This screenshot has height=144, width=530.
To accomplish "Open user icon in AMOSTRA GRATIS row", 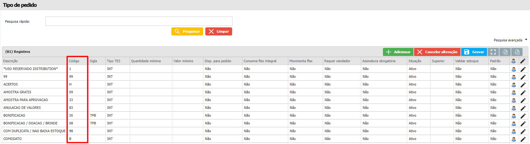I will point(514,92).
